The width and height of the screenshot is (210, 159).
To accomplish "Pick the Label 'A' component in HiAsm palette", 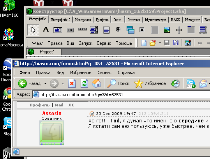I will click(x=46, y=29).
